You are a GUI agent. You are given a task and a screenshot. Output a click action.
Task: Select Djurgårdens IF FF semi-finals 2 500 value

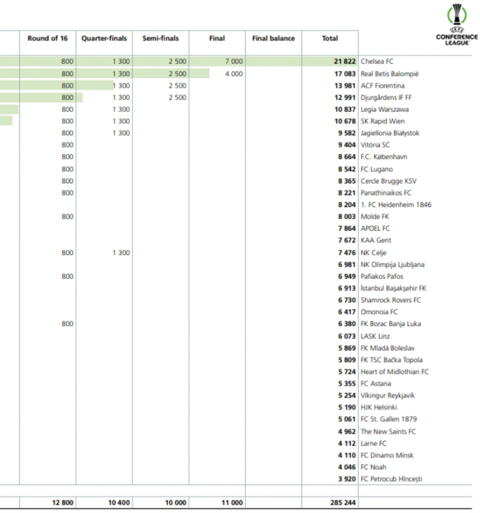178,98
